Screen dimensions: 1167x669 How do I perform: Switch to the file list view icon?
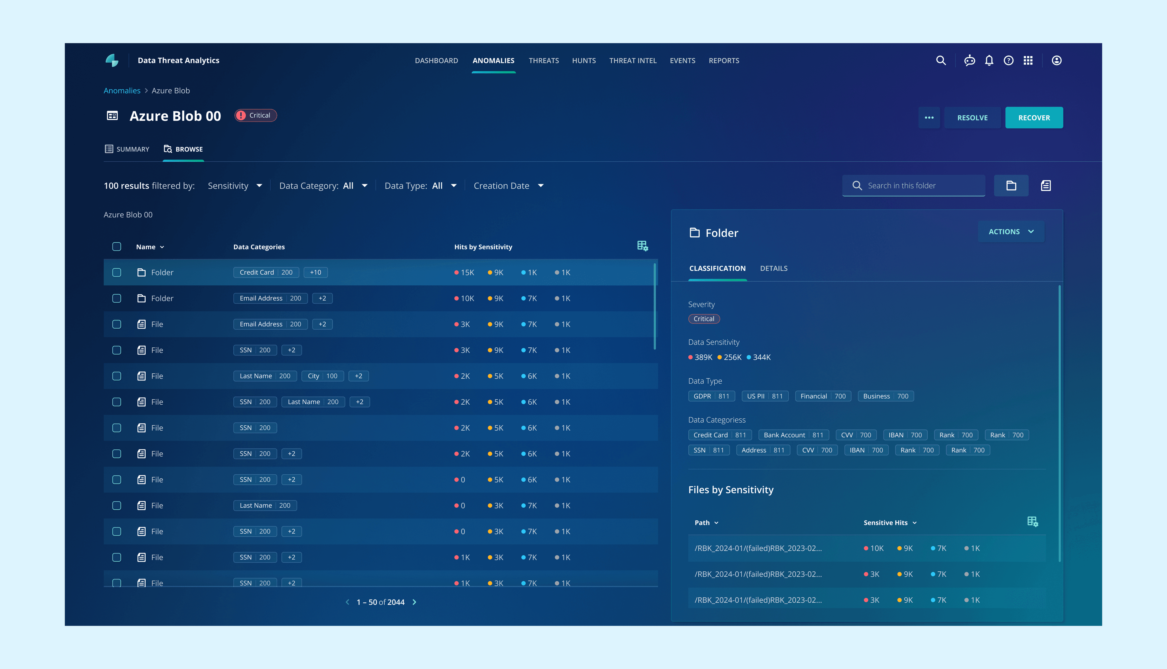[1046, 186]
